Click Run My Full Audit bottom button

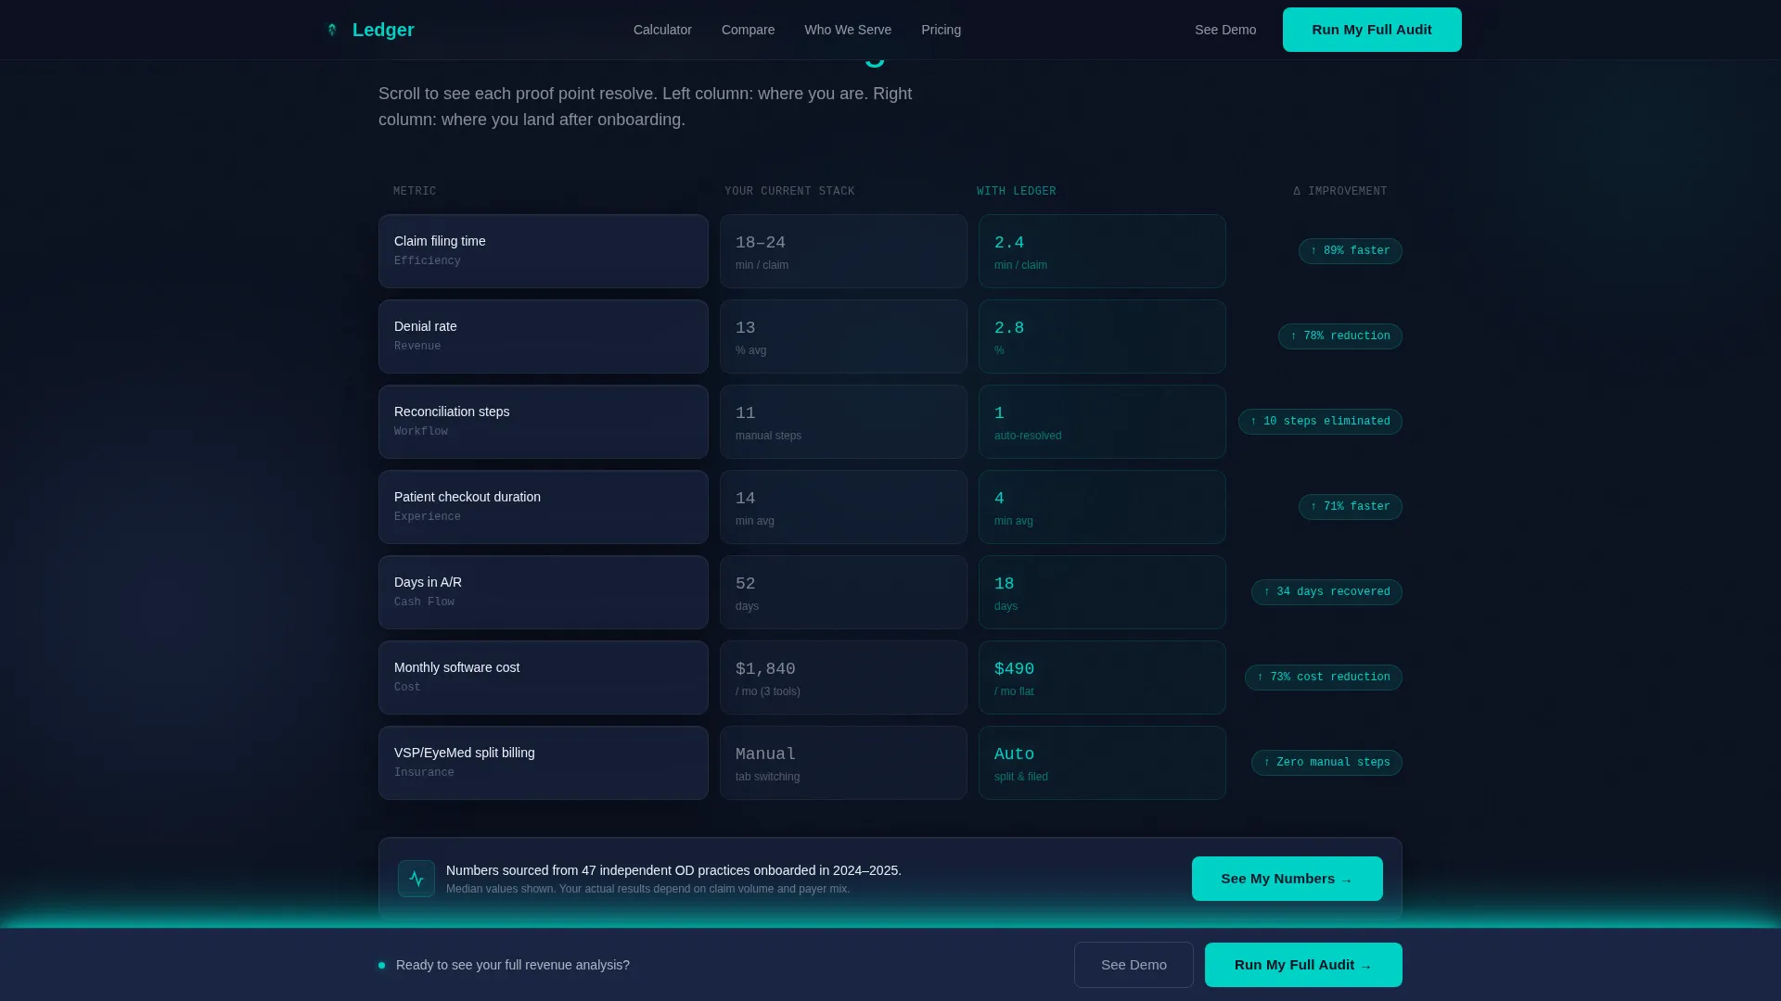click(1303, 965)
